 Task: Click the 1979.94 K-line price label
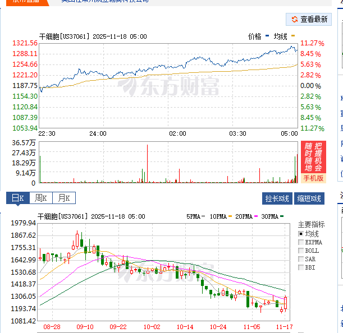[23, 223]
